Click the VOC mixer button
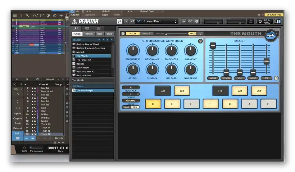This screenshot has height=172, width=295. (239, 78)
